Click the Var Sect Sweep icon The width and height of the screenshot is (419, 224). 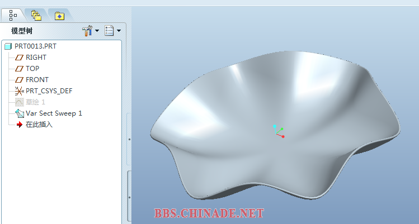(20, 113)
